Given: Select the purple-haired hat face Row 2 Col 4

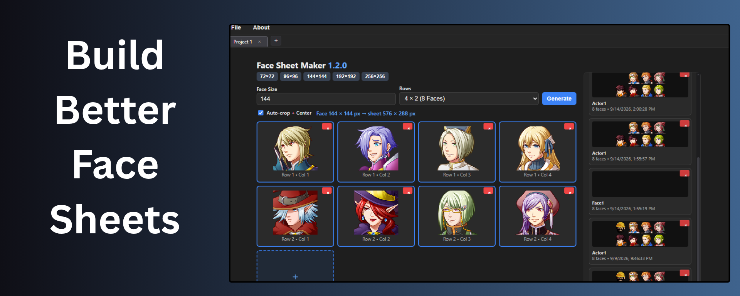Looking at the screenshot, I should point(538,216).
